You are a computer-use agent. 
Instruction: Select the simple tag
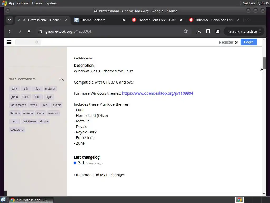[x=44, y=121]
